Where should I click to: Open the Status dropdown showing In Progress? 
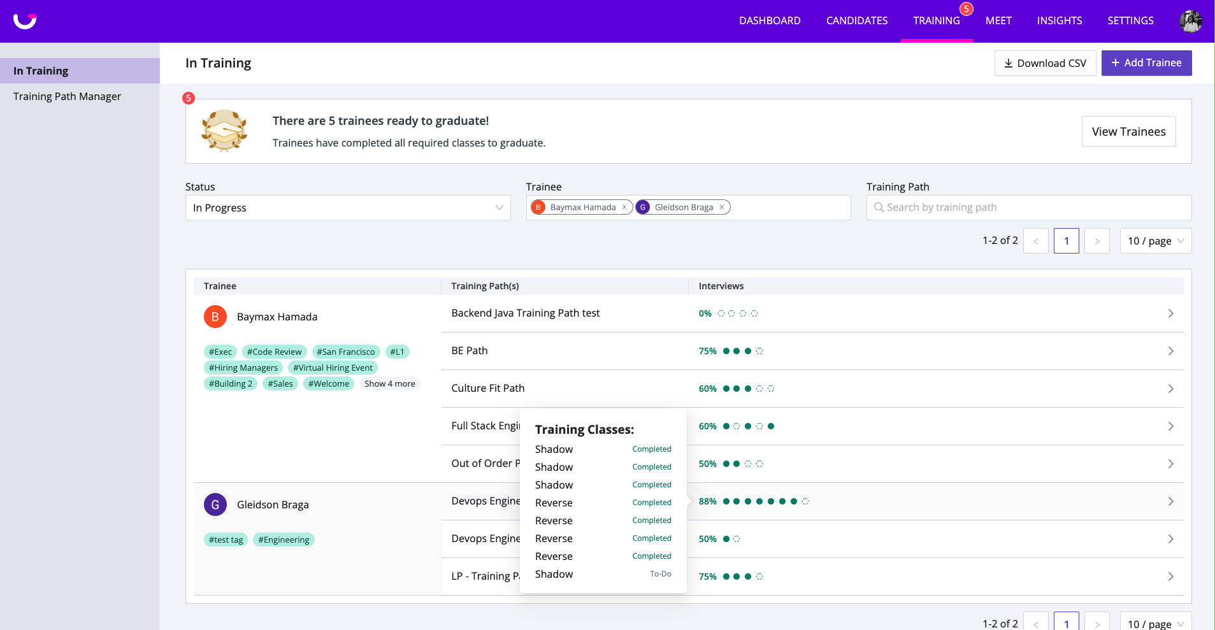(x=347, y=207)
